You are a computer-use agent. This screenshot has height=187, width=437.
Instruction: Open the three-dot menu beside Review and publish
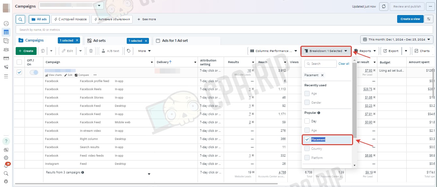tap(430, 6)
